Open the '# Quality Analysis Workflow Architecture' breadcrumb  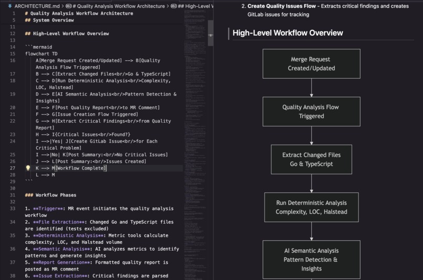[x=119, y=6]
